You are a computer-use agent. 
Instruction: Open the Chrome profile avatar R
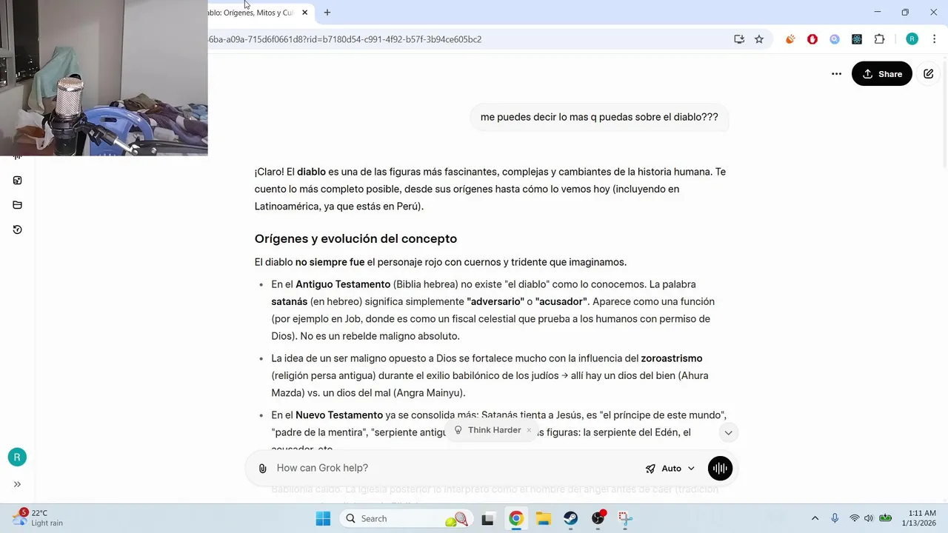click(912, 39)
